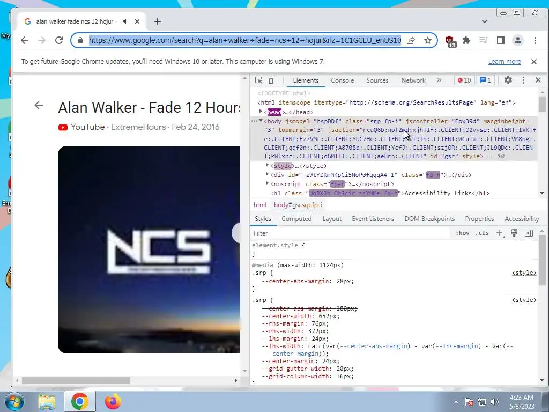Close the DevTools panel
The height and width of the screenshot is (412, 549).
coord(538,80)
